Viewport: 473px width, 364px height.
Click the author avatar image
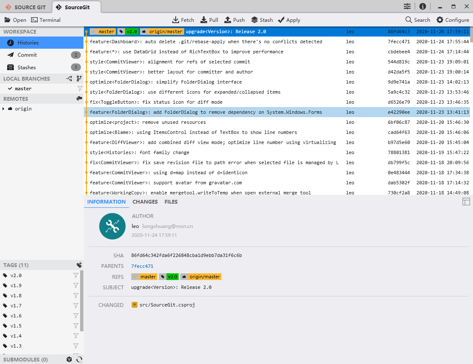[x=112, y=226]
